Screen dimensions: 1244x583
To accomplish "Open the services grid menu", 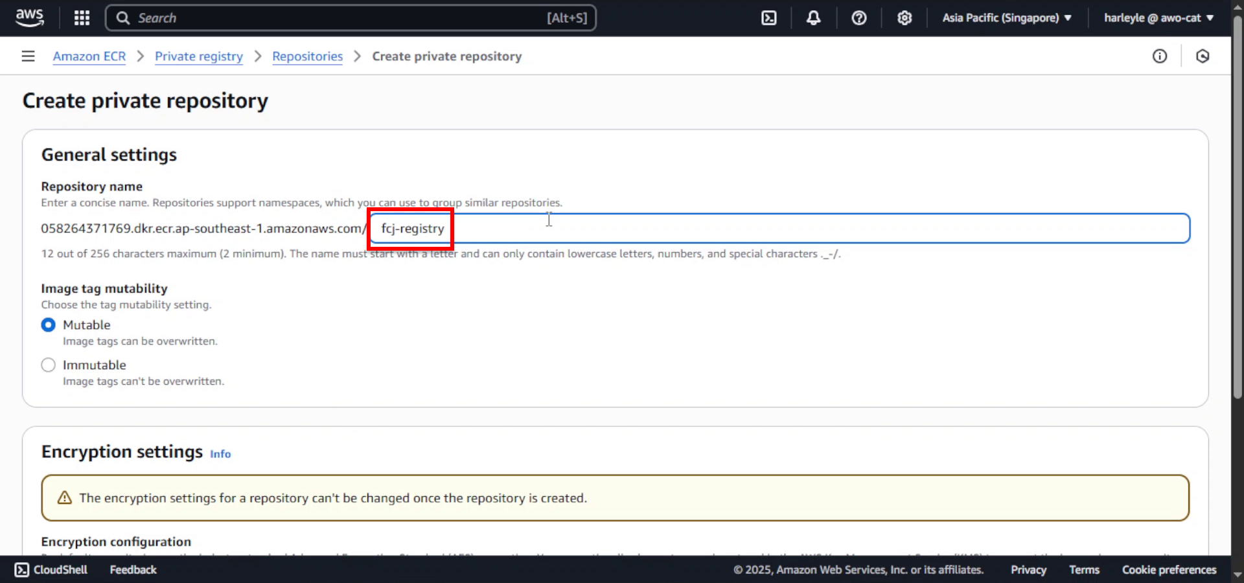I will 82,18.
